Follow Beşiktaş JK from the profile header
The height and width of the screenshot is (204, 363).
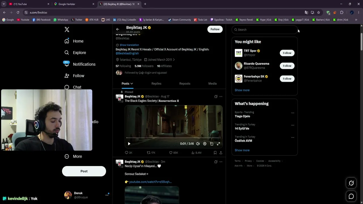[215, 29]
